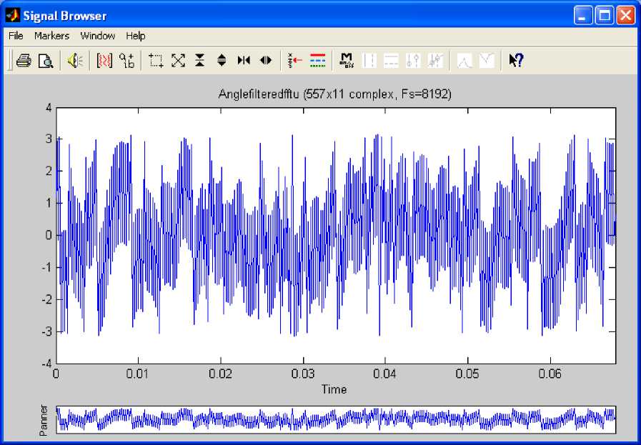Open the Help menu
Screen dimensions: 641x445
point(136,36)
